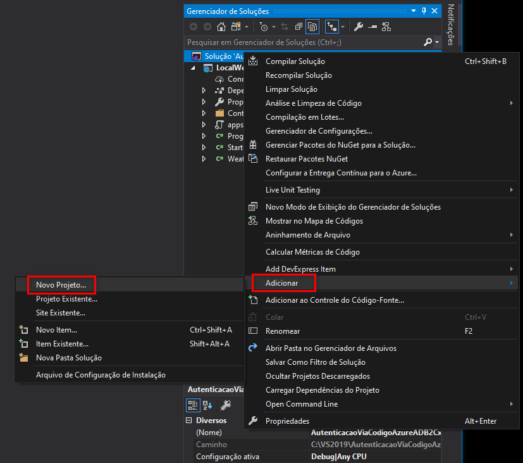Select Novo Projeto... from the submenu
This screenshot has width=523, height=463.
pyautogui.click(x=61, y=285)
